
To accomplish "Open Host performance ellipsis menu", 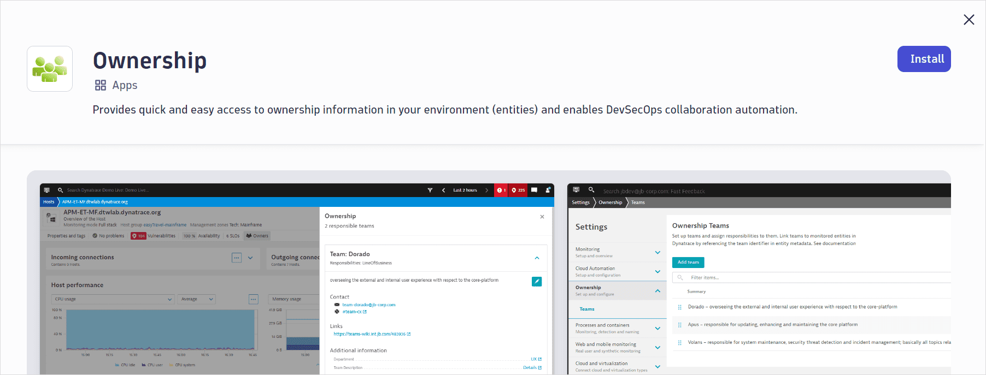I will tap(254, 299).
